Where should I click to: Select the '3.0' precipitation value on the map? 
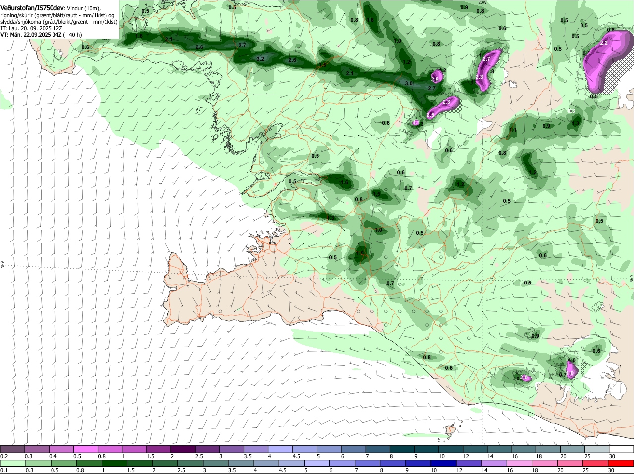point(409,84)
